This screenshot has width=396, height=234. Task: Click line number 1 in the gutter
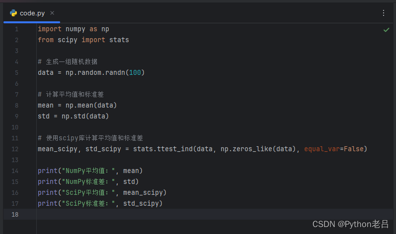point(16,29)
